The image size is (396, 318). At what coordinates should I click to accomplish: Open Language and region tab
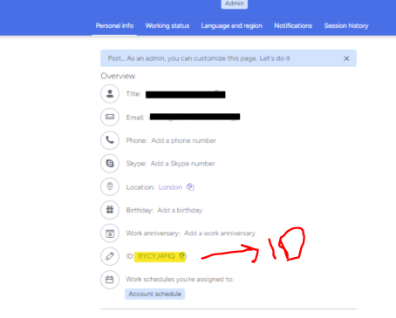232,25
